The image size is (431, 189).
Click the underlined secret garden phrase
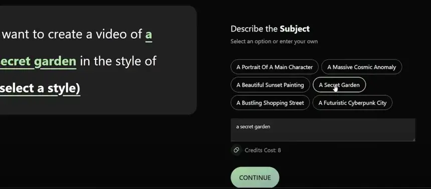(x=38, y=61)
